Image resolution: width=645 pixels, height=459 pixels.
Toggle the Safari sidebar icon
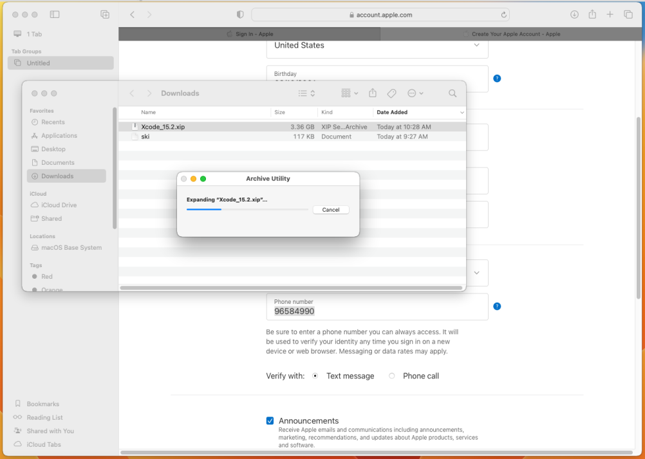(54, 14)
